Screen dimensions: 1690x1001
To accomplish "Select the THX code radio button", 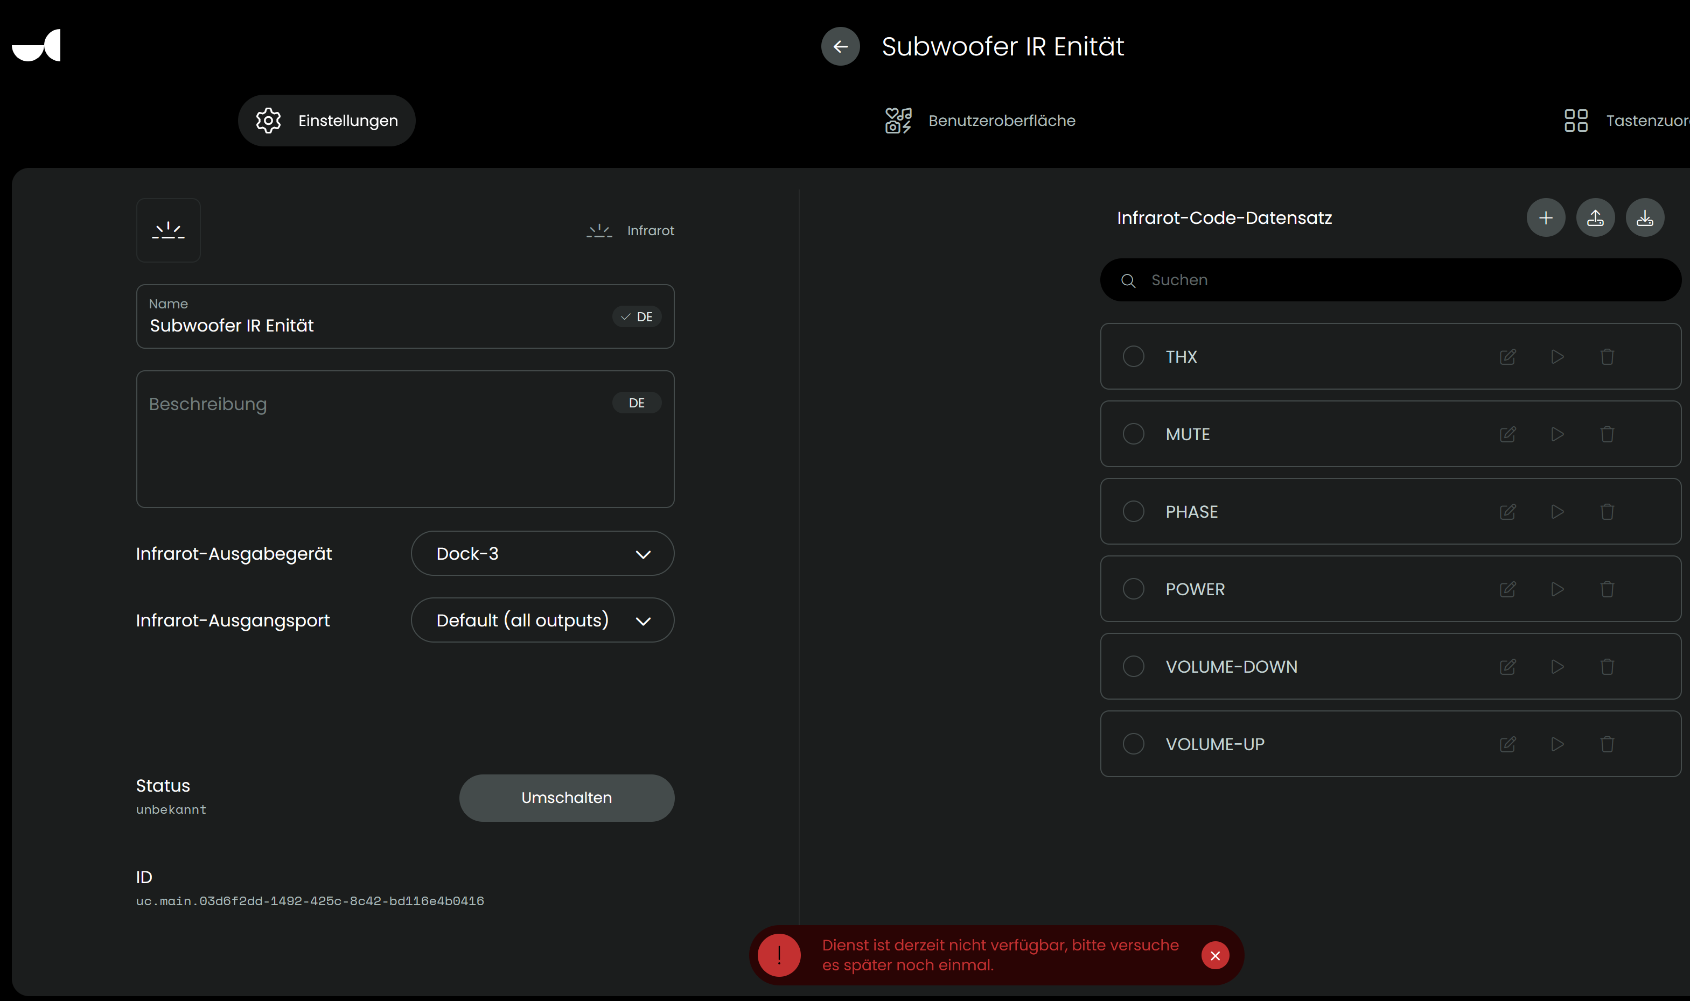I will [x=1133, y=356].
